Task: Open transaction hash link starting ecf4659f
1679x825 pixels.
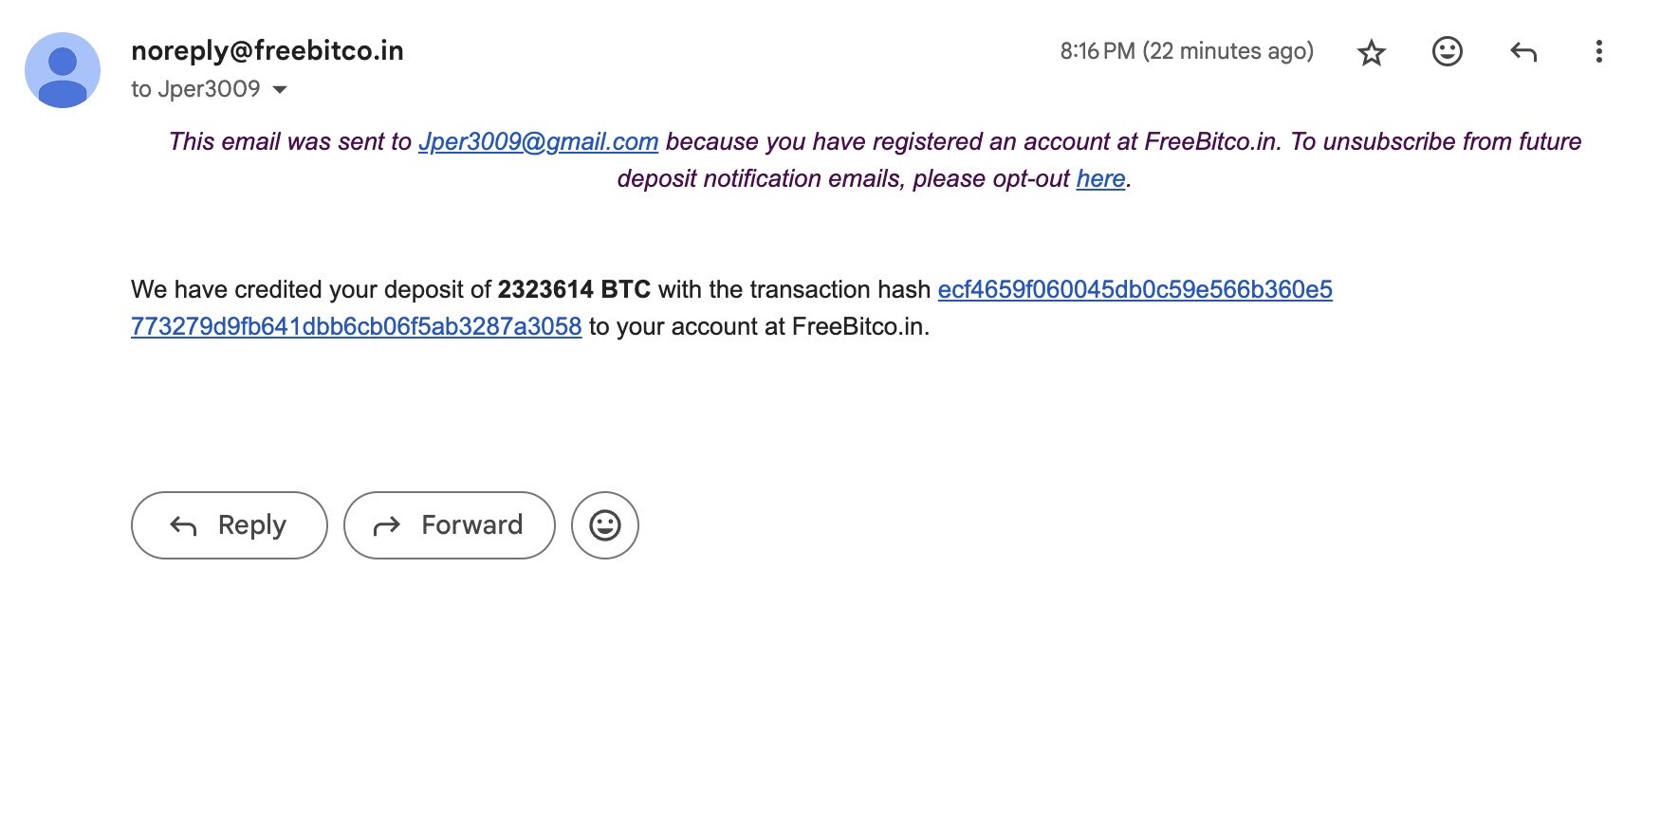Action: pos(1135,289)
